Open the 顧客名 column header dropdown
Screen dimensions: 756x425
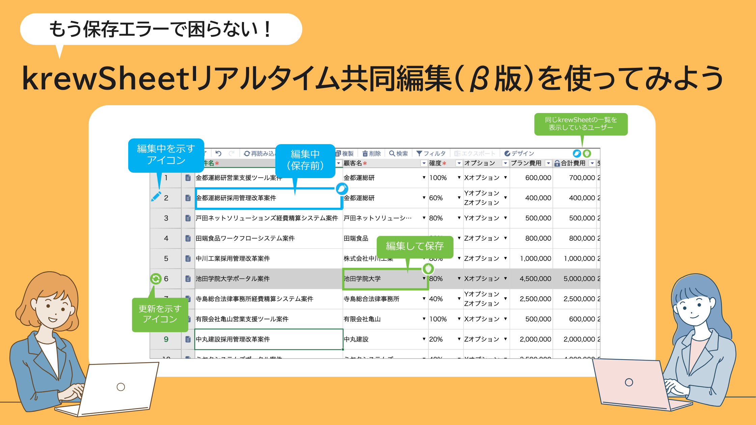point(424,163)
